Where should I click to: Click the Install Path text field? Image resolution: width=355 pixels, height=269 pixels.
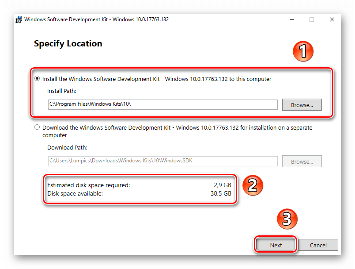162,104
